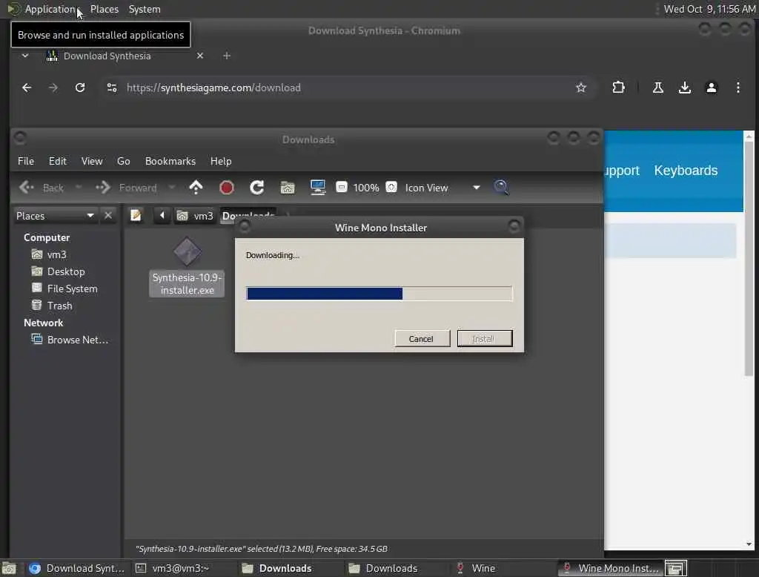759x577 pixels.
Task: Expand the Forward history dropdown arrow
Action: tap(171, 188)
